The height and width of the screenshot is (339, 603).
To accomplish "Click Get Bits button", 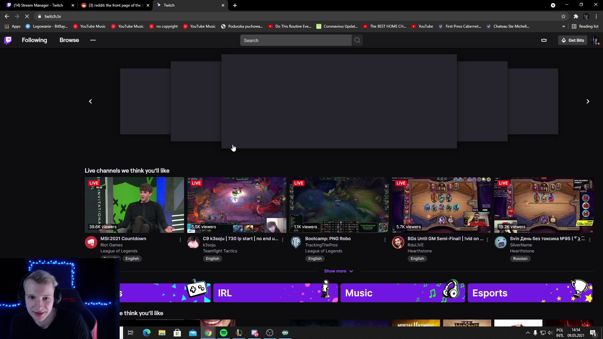I will (x=573, y=40).
